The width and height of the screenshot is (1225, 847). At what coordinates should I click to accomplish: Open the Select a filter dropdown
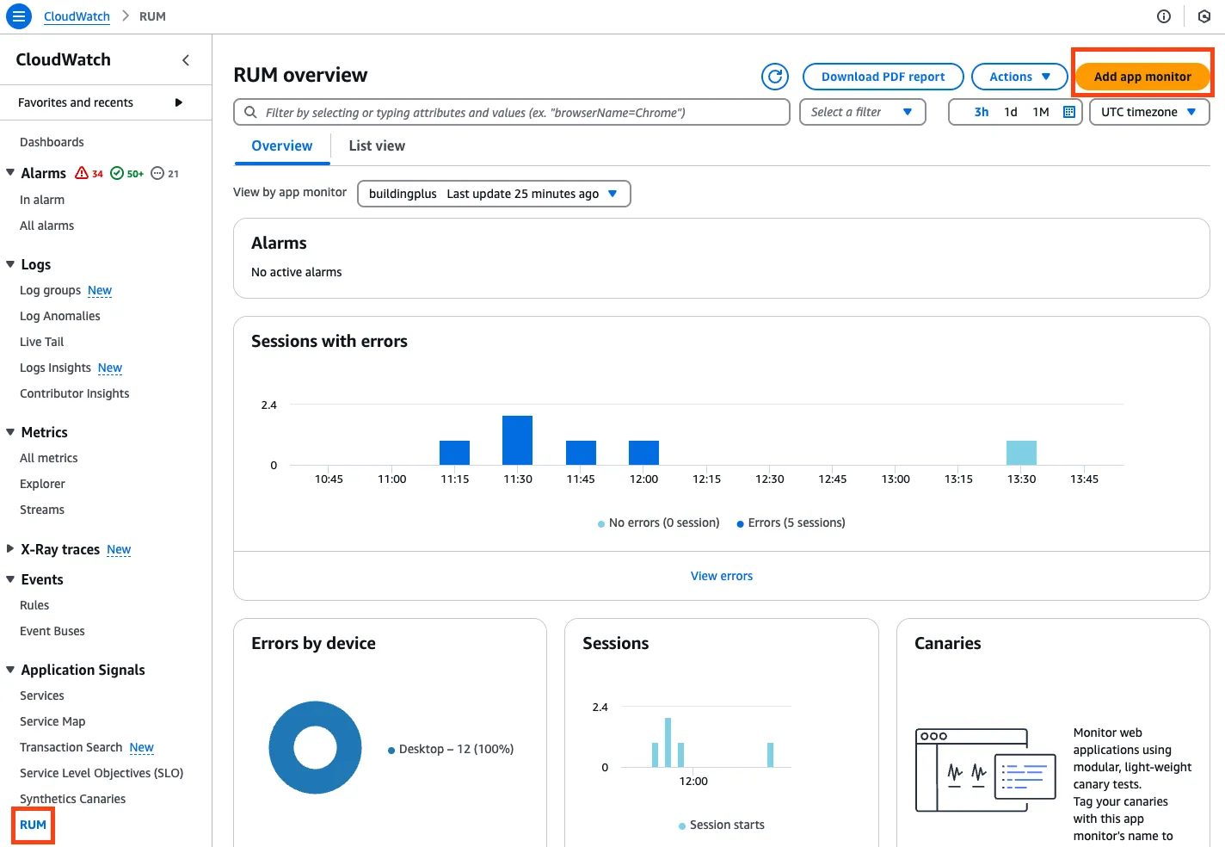click(x=863, y=112)
